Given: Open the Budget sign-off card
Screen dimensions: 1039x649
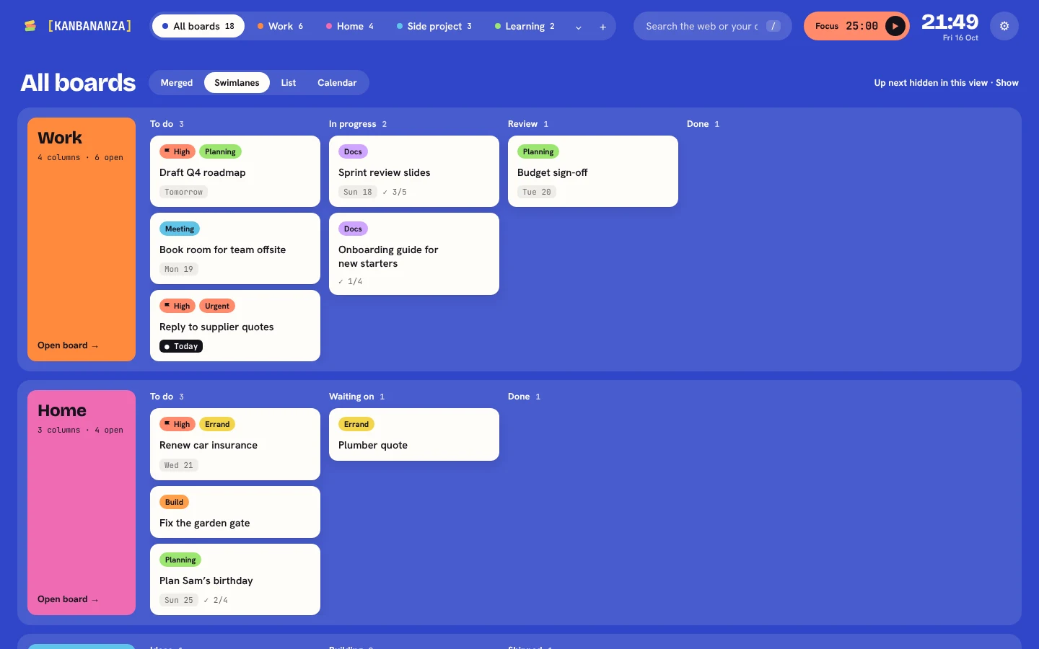Looking at the screenshot, I should coord(593,172).
